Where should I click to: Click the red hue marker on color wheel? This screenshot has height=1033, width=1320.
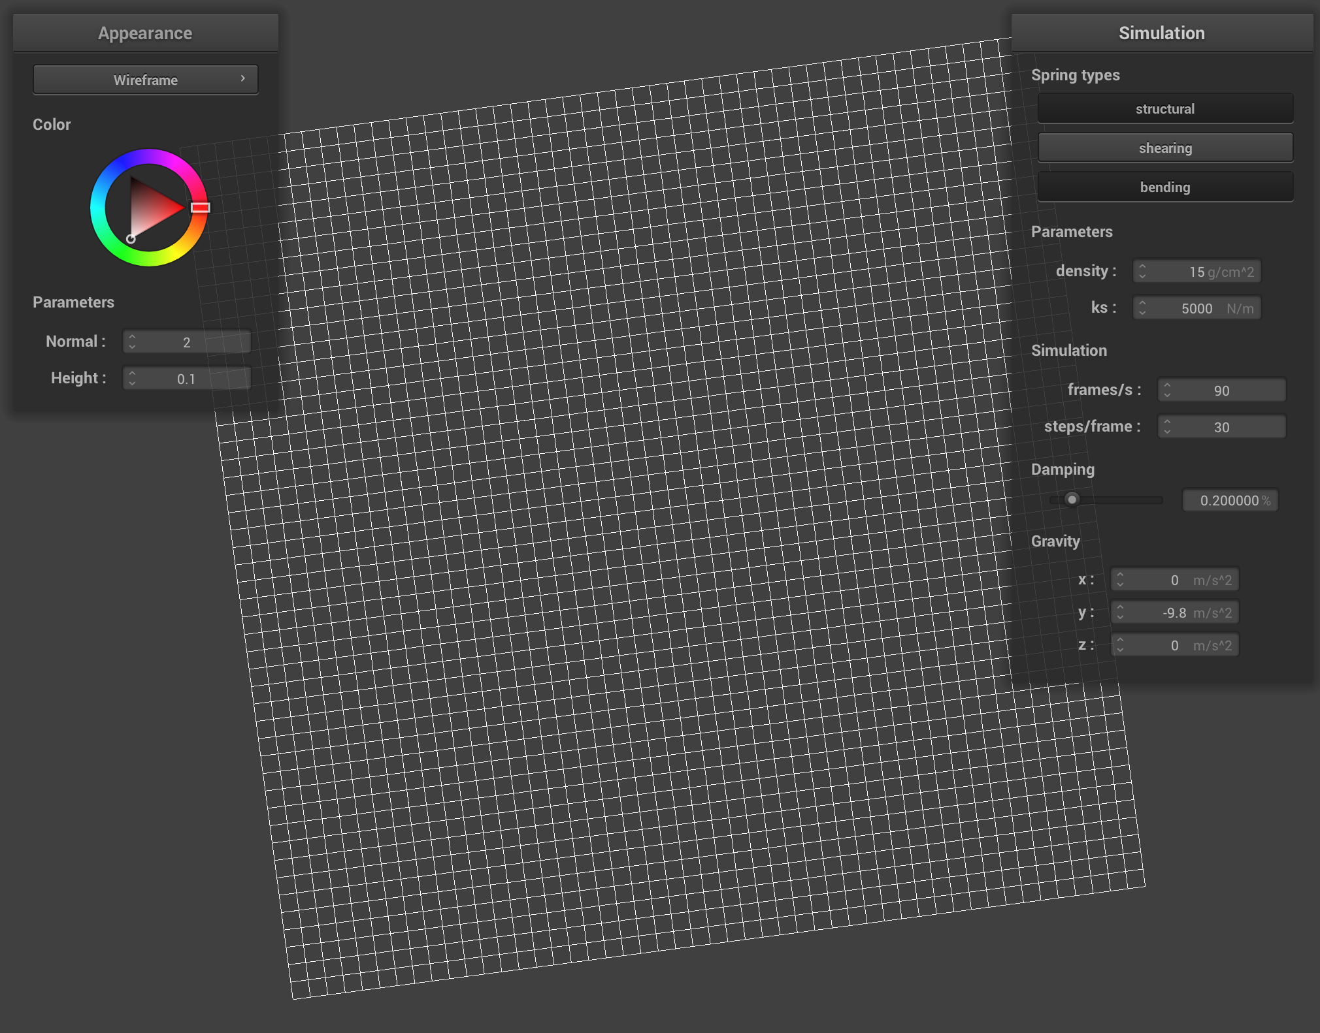(201, 208)
